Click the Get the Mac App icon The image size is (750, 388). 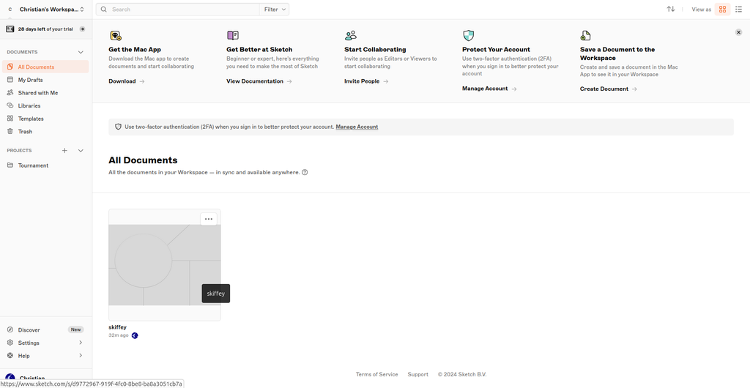tap(115, 35)
